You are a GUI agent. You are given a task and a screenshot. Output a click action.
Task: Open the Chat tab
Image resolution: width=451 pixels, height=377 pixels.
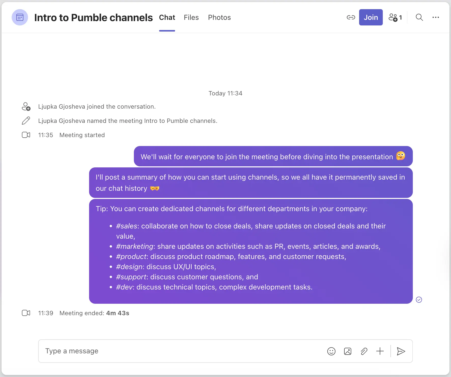click(167, 17)
